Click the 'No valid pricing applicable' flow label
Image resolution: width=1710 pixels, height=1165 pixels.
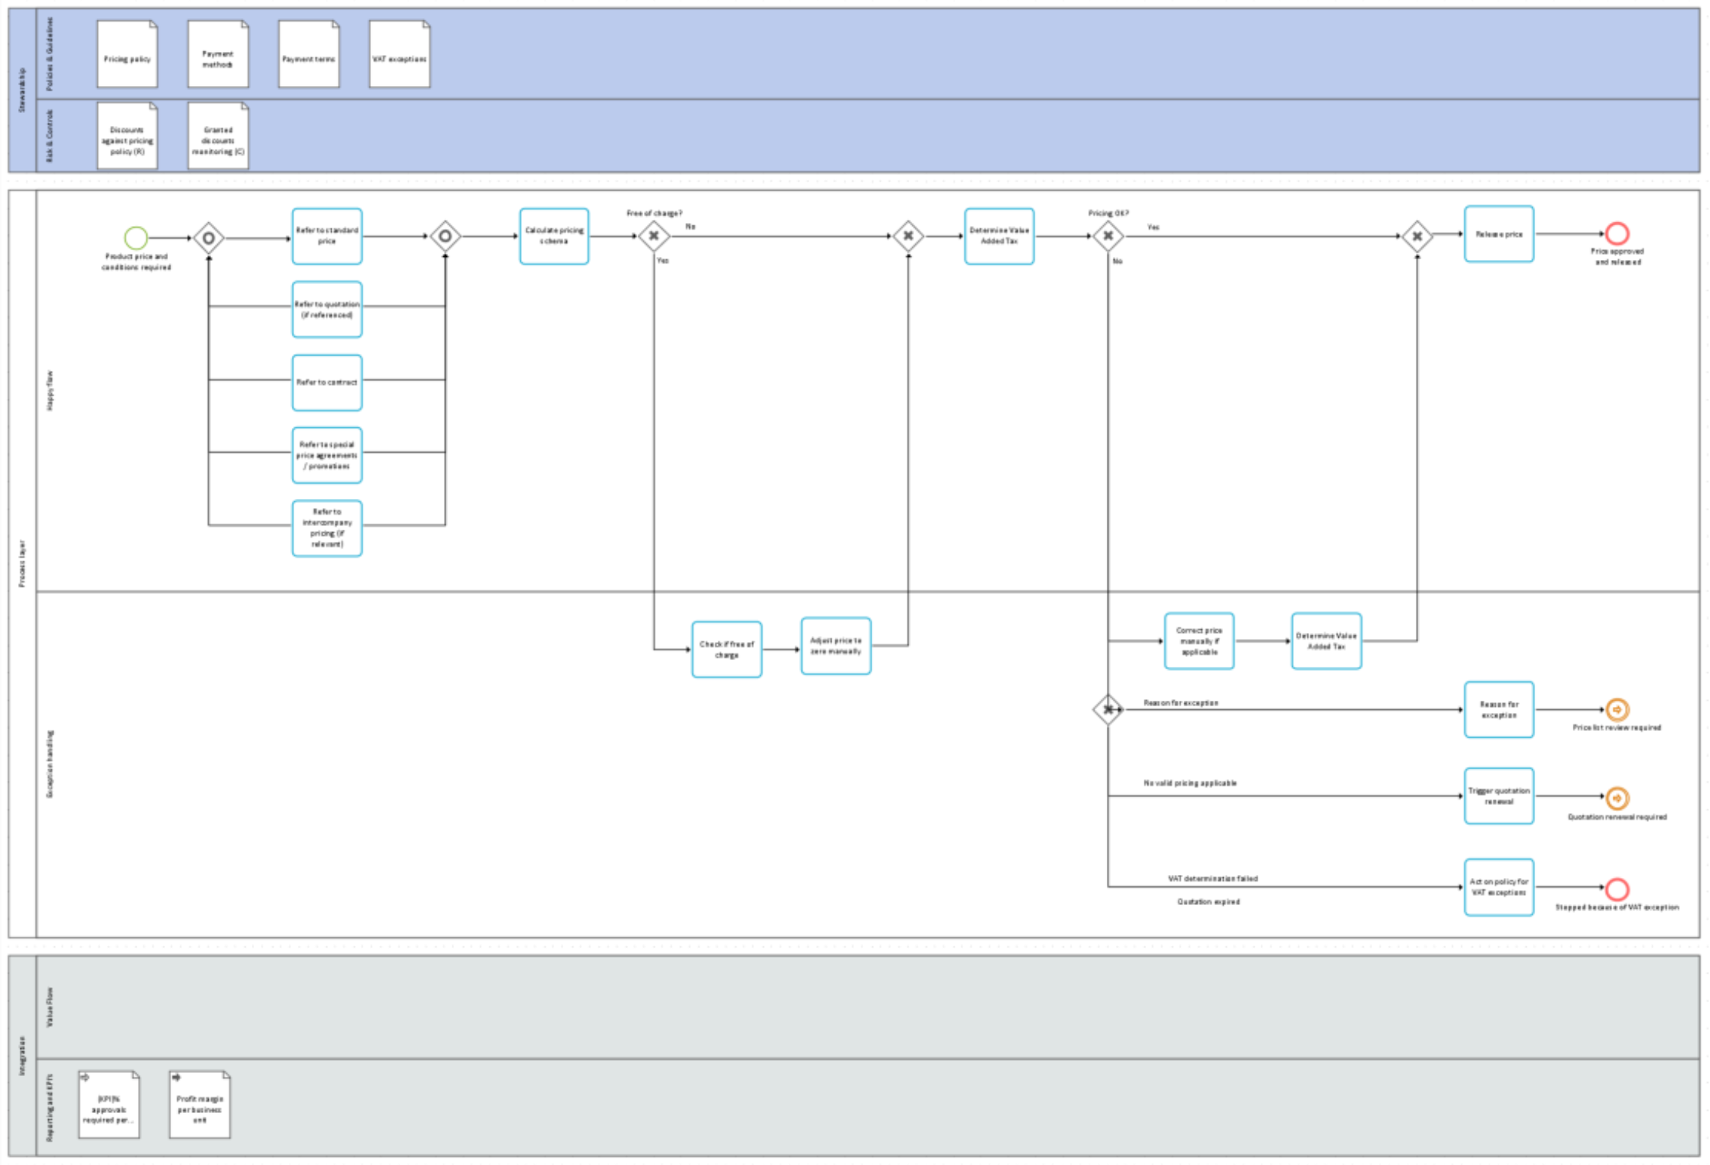click(x=1191, y=783)
